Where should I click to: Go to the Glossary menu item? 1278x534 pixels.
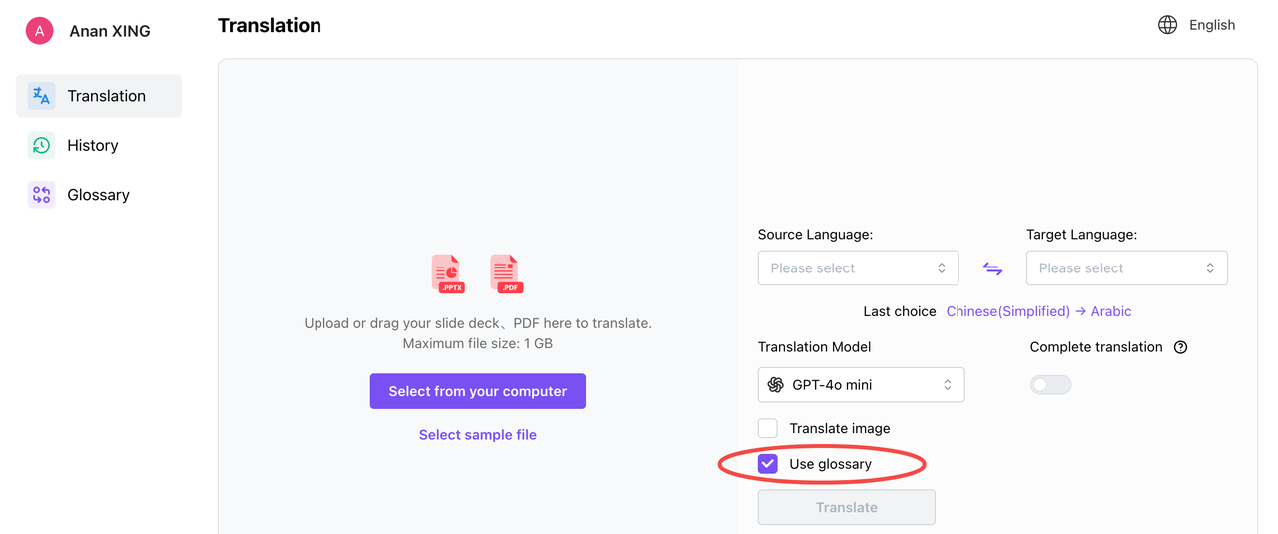pyautogui.click(x=99, y=195)
